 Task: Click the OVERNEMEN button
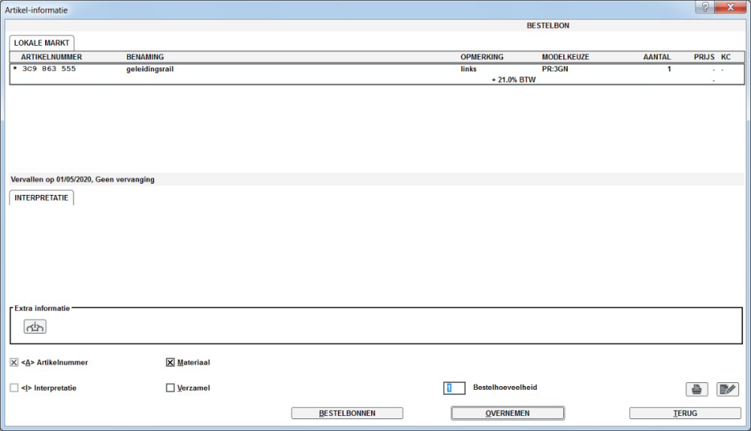(x=508, y=413)
